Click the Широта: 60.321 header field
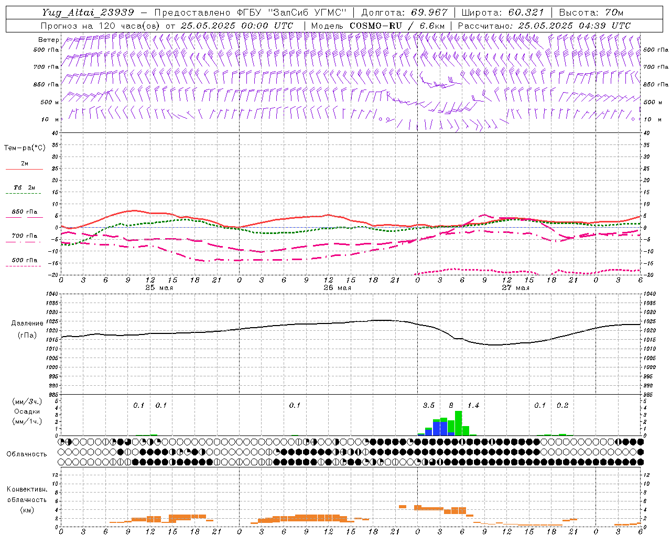 pos(503,13)
